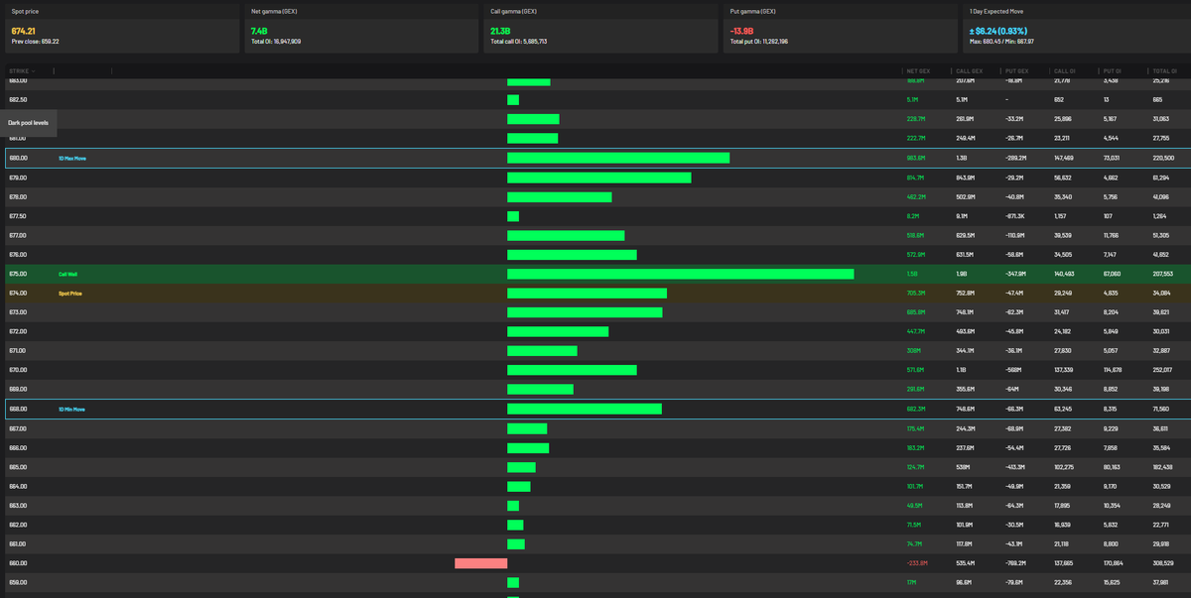Select the 671.00 strike cell
Screen dimensions: 1191x598
coord(17,351)
